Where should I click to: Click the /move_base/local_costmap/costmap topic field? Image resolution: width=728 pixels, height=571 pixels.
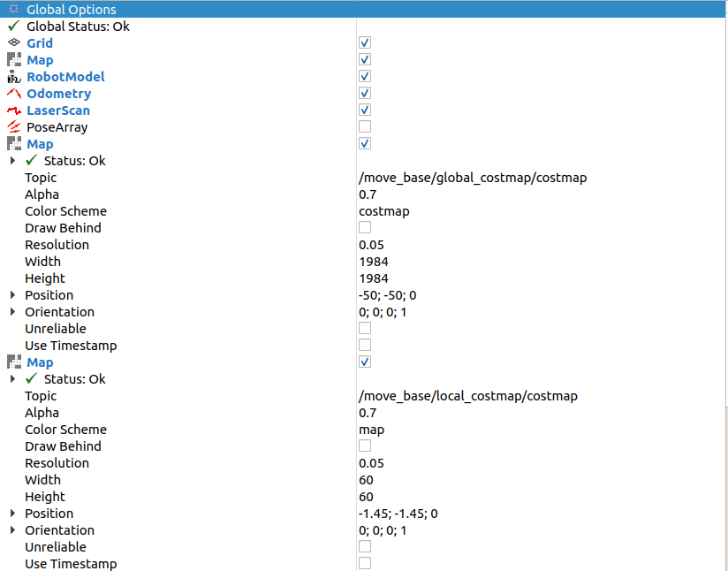tap(467, 396)
